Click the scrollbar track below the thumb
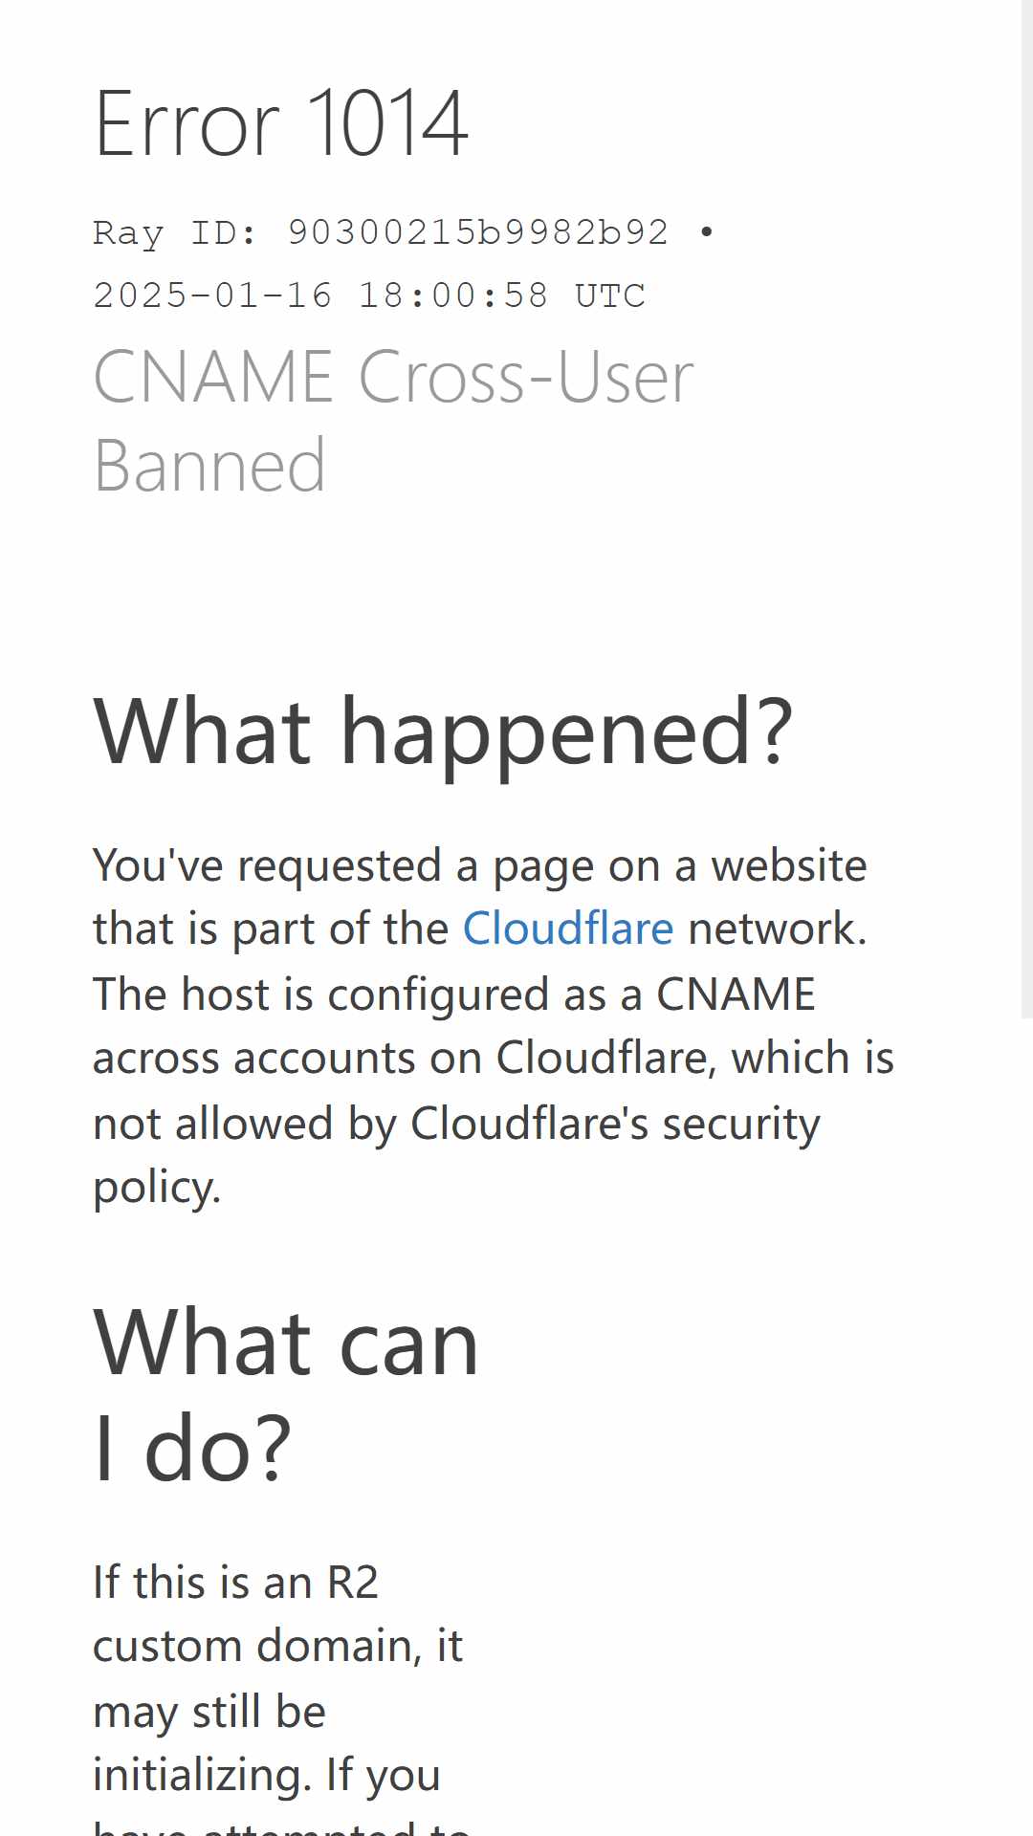The height and width of the screenshot is (1836, 1033). (1027, 1427)
